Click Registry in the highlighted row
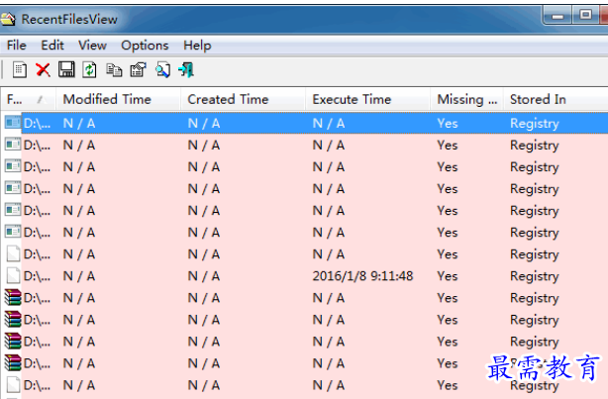Screen dimensions: 608x399 click(535, 124)
